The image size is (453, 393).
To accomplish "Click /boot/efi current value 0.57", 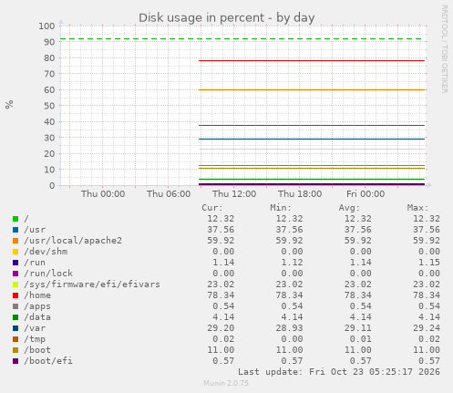I will (x=223, y=361).
